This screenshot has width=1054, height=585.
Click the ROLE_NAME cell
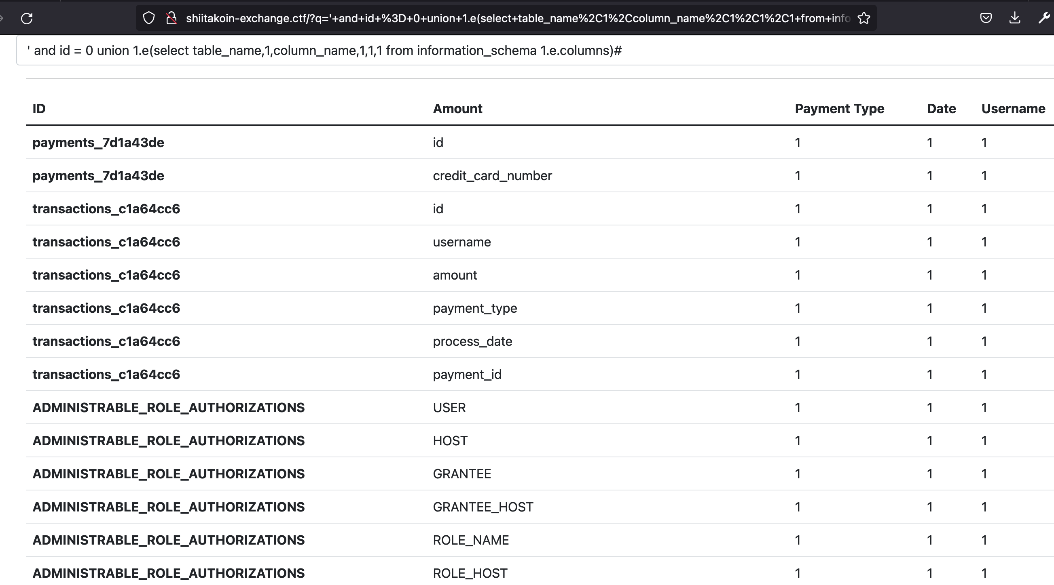(470, 540)
